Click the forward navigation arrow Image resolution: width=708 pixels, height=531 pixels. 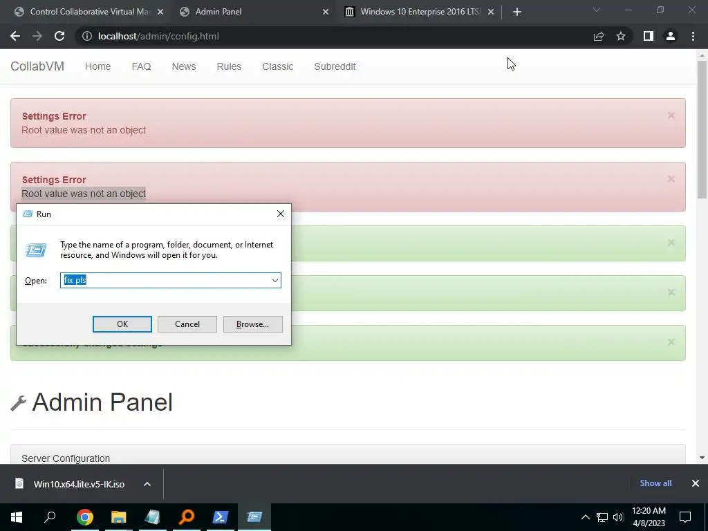pyautogui.click(x=37, y=36)
